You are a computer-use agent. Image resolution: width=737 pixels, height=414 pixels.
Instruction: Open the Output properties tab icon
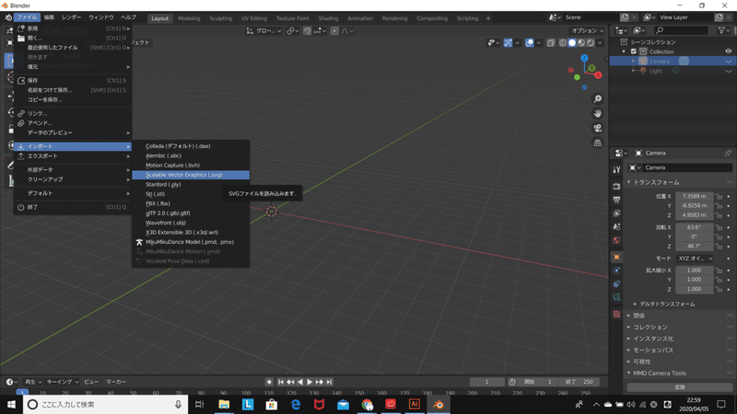616,200
